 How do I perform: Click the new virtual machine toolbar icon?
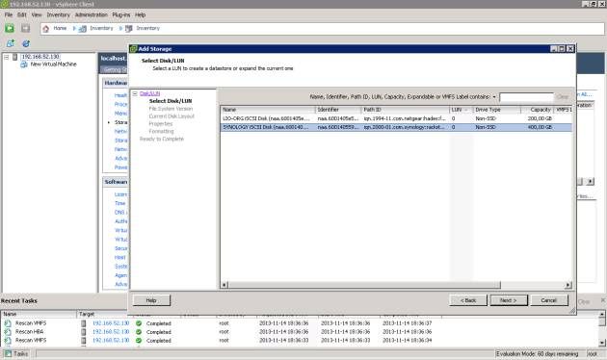(11, 43)
